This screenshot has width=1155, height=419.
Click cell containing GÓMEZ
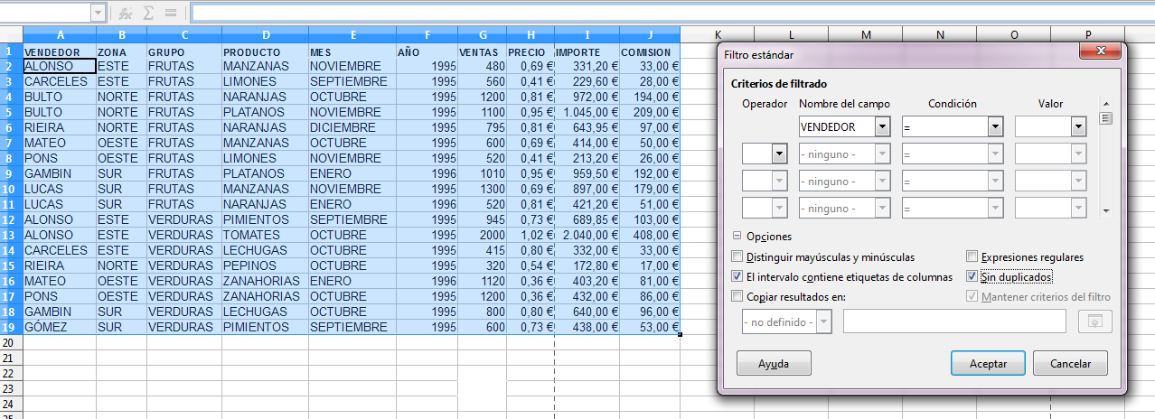click(x=59, y=327)
